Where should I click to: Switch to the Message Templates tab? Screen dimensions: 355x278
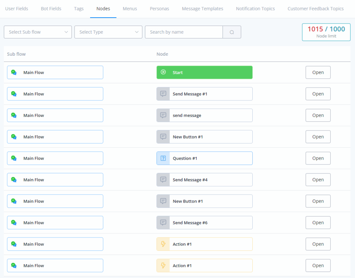202,9
